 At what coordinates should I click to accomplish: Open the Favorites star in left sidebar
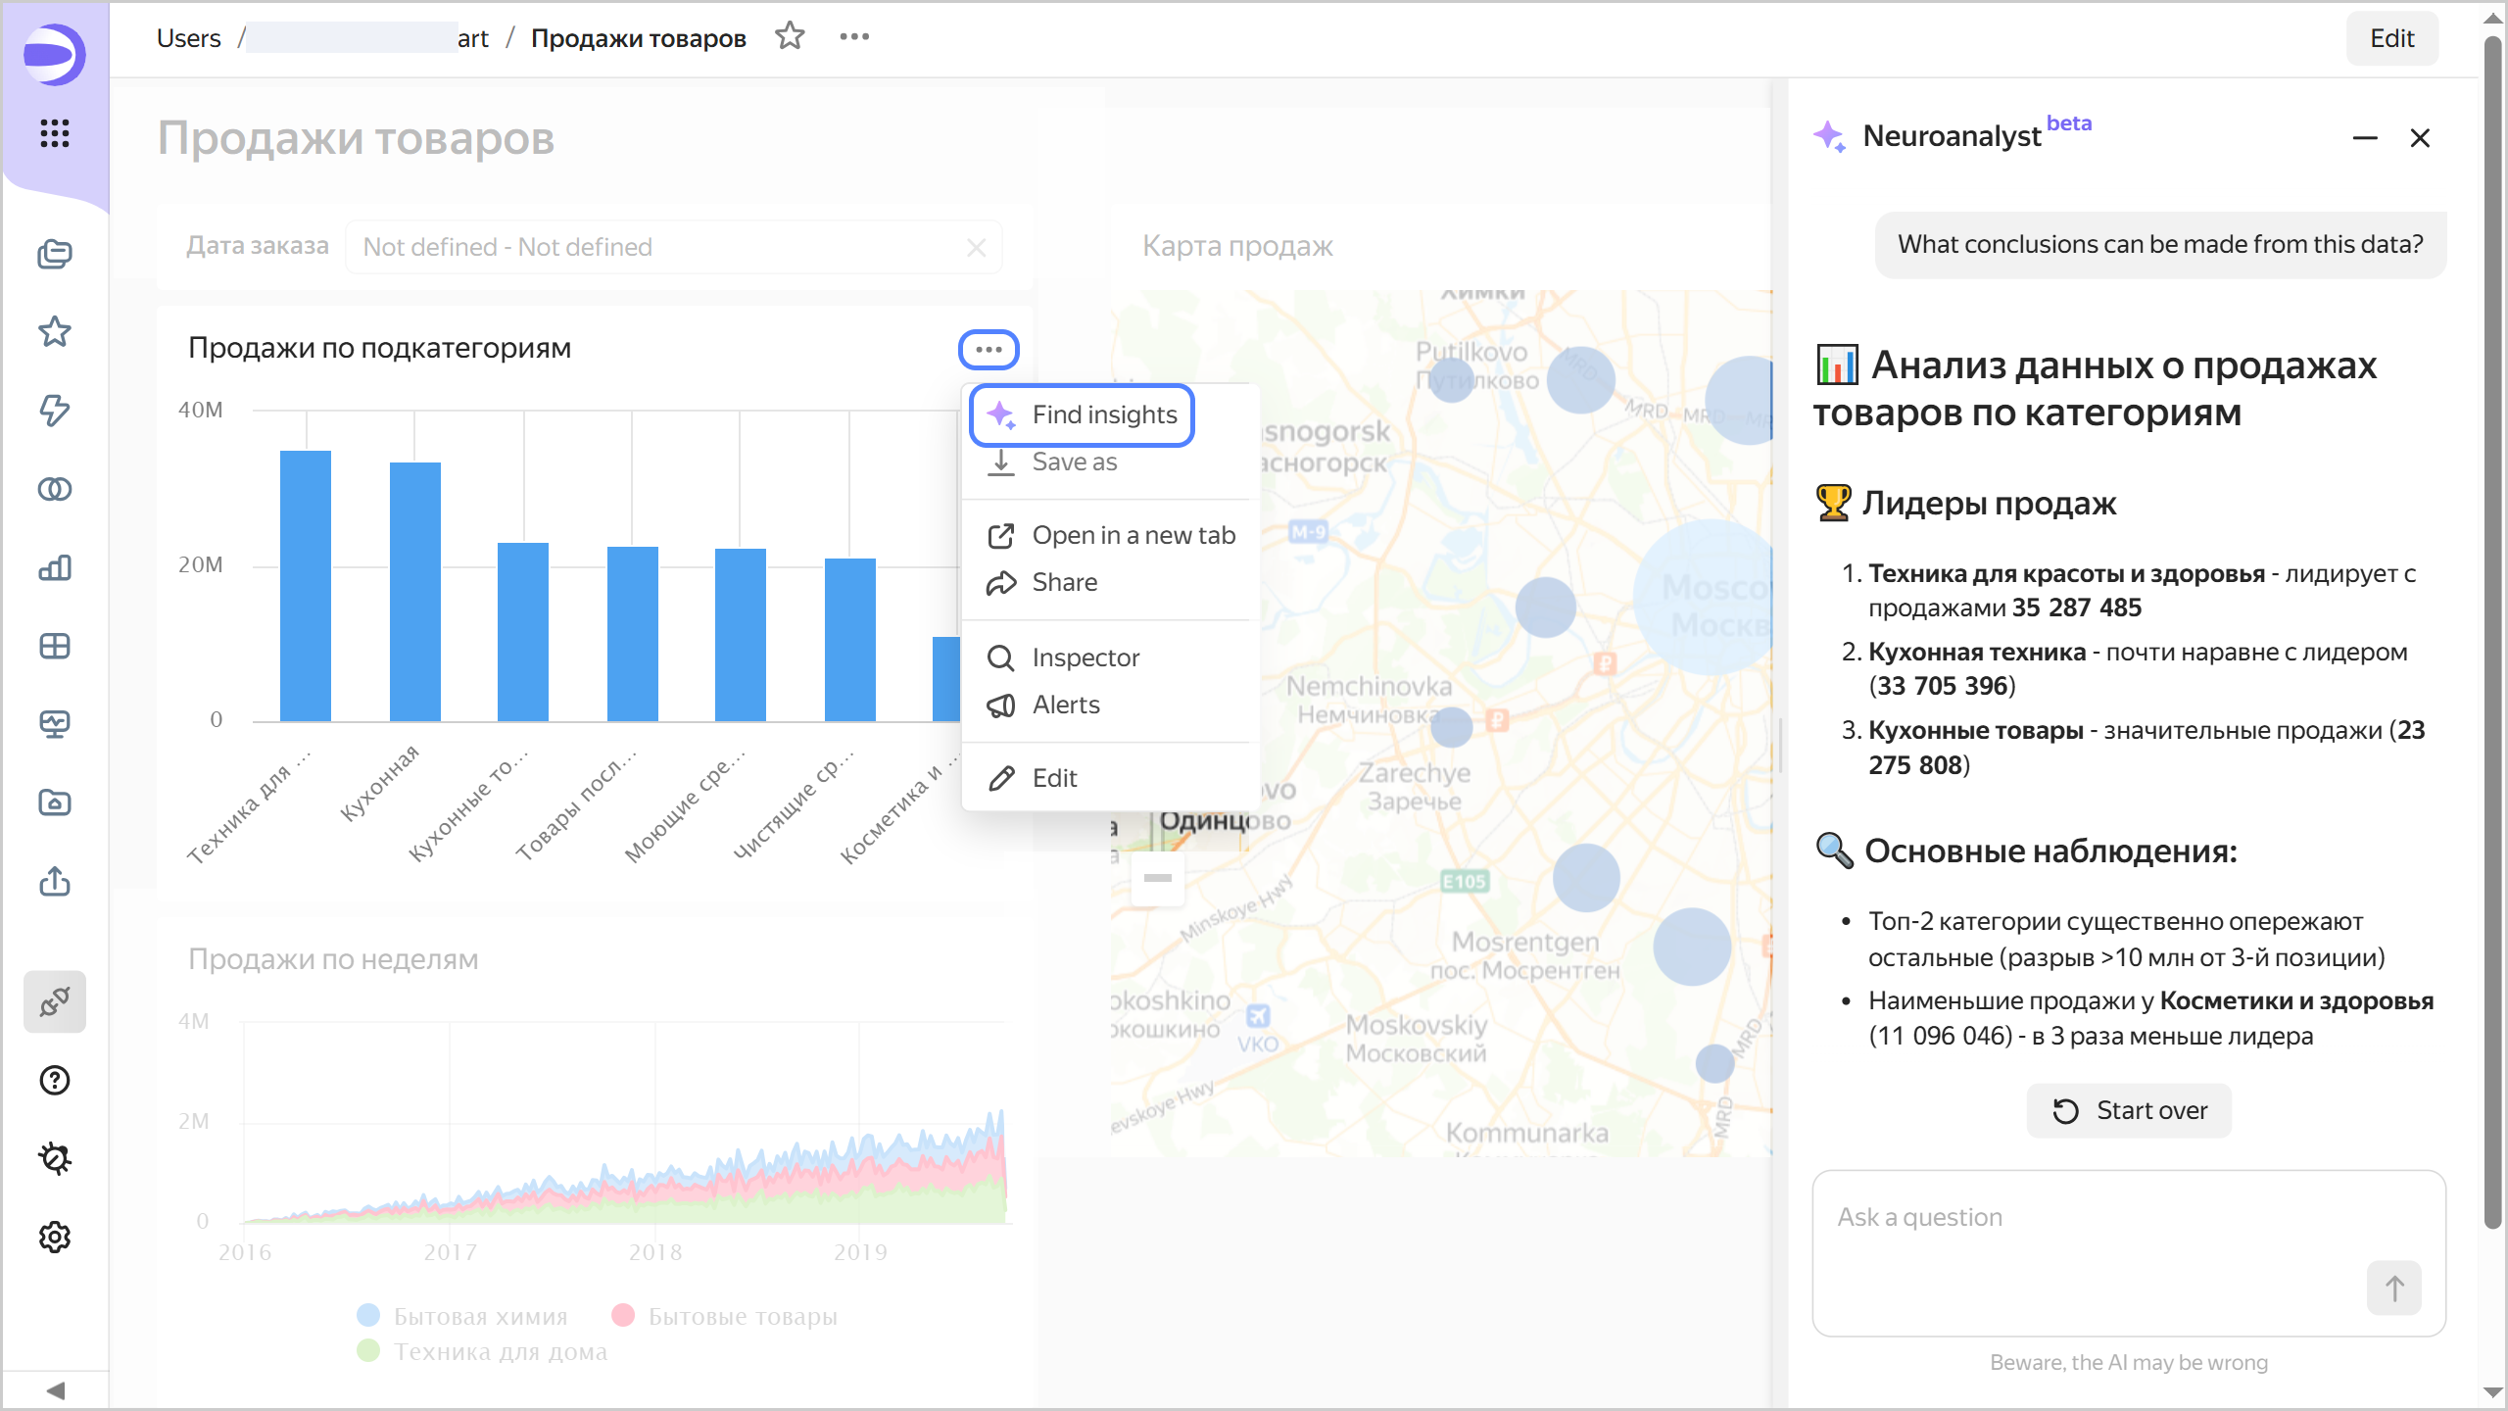click(55, 332)
